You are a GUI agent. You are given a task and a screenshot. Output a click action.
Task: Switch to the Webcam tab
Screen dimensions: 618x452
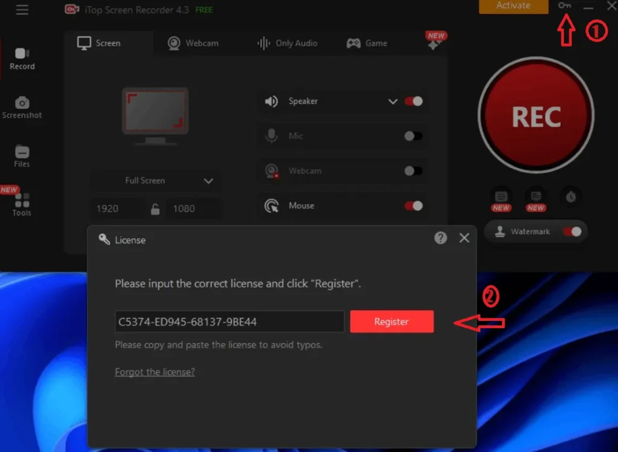[x=193, y=43]
